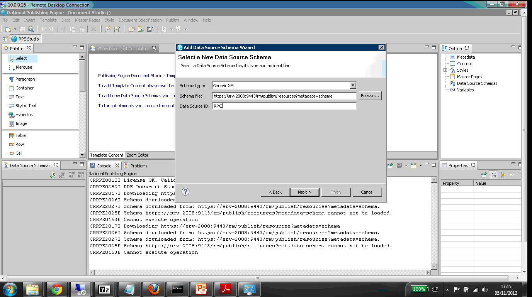Select the Hyperlink element in Palette
Viewport: 532px width, 297px height.
click(x=21, y=115)
